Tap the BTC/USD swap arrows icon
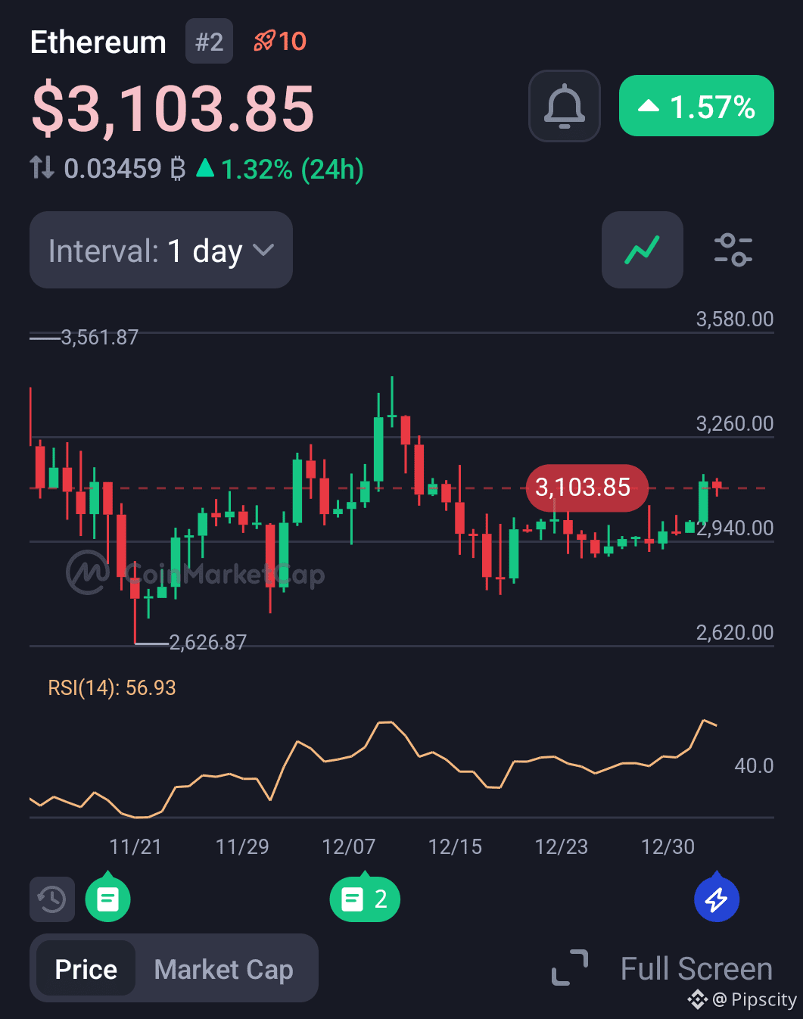 pos(42,167)
